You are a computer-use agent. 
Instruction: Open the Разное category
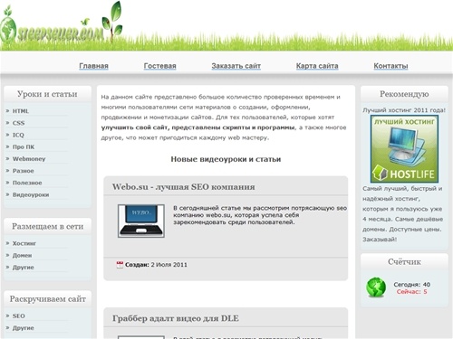[23, 171]
